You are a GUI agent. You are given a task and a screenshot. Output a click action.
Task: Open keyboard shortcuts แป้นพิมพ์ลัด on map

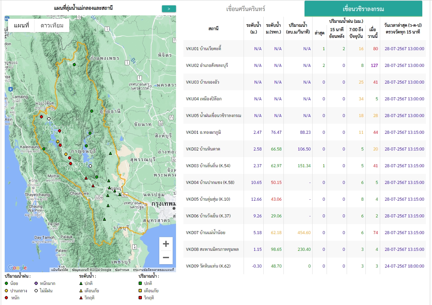pyautogui.click(x=60, y=270)
